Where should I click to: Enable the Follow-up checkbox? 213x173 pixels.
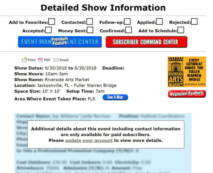tap(127, 22)
